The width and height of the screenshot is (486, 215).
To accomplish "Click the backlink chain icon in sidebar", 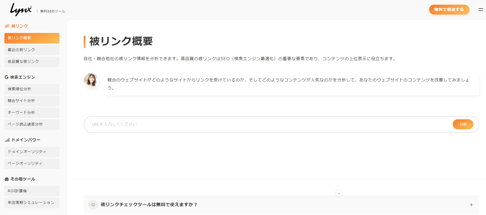I will [x=7, y=26].
